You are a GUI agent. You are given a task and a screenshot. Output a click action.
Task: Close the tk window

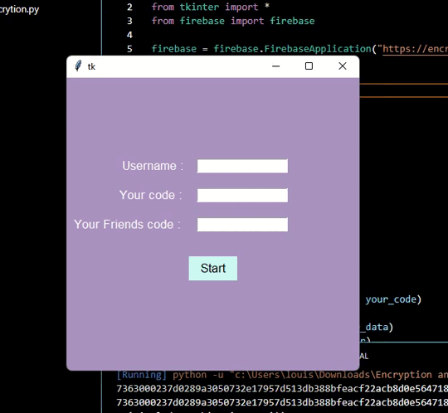pos(343,66)
